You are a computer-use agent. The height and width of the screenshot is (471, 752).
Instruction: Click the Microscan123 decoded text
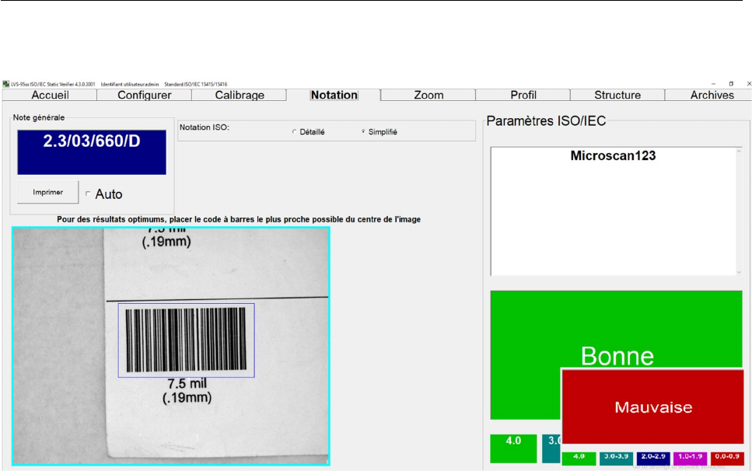point(613,155)
